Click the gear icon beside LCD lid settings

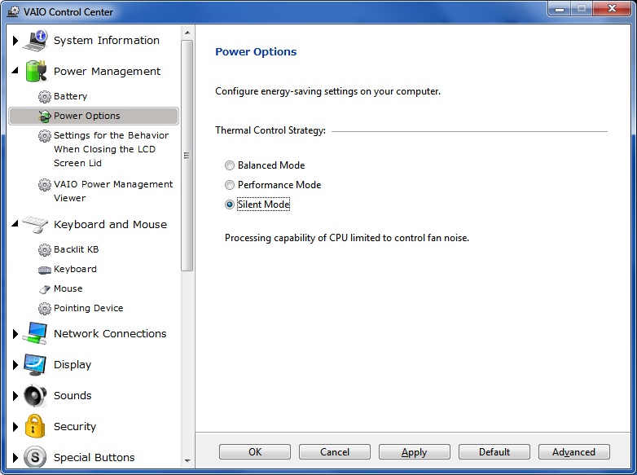[44, 136]
